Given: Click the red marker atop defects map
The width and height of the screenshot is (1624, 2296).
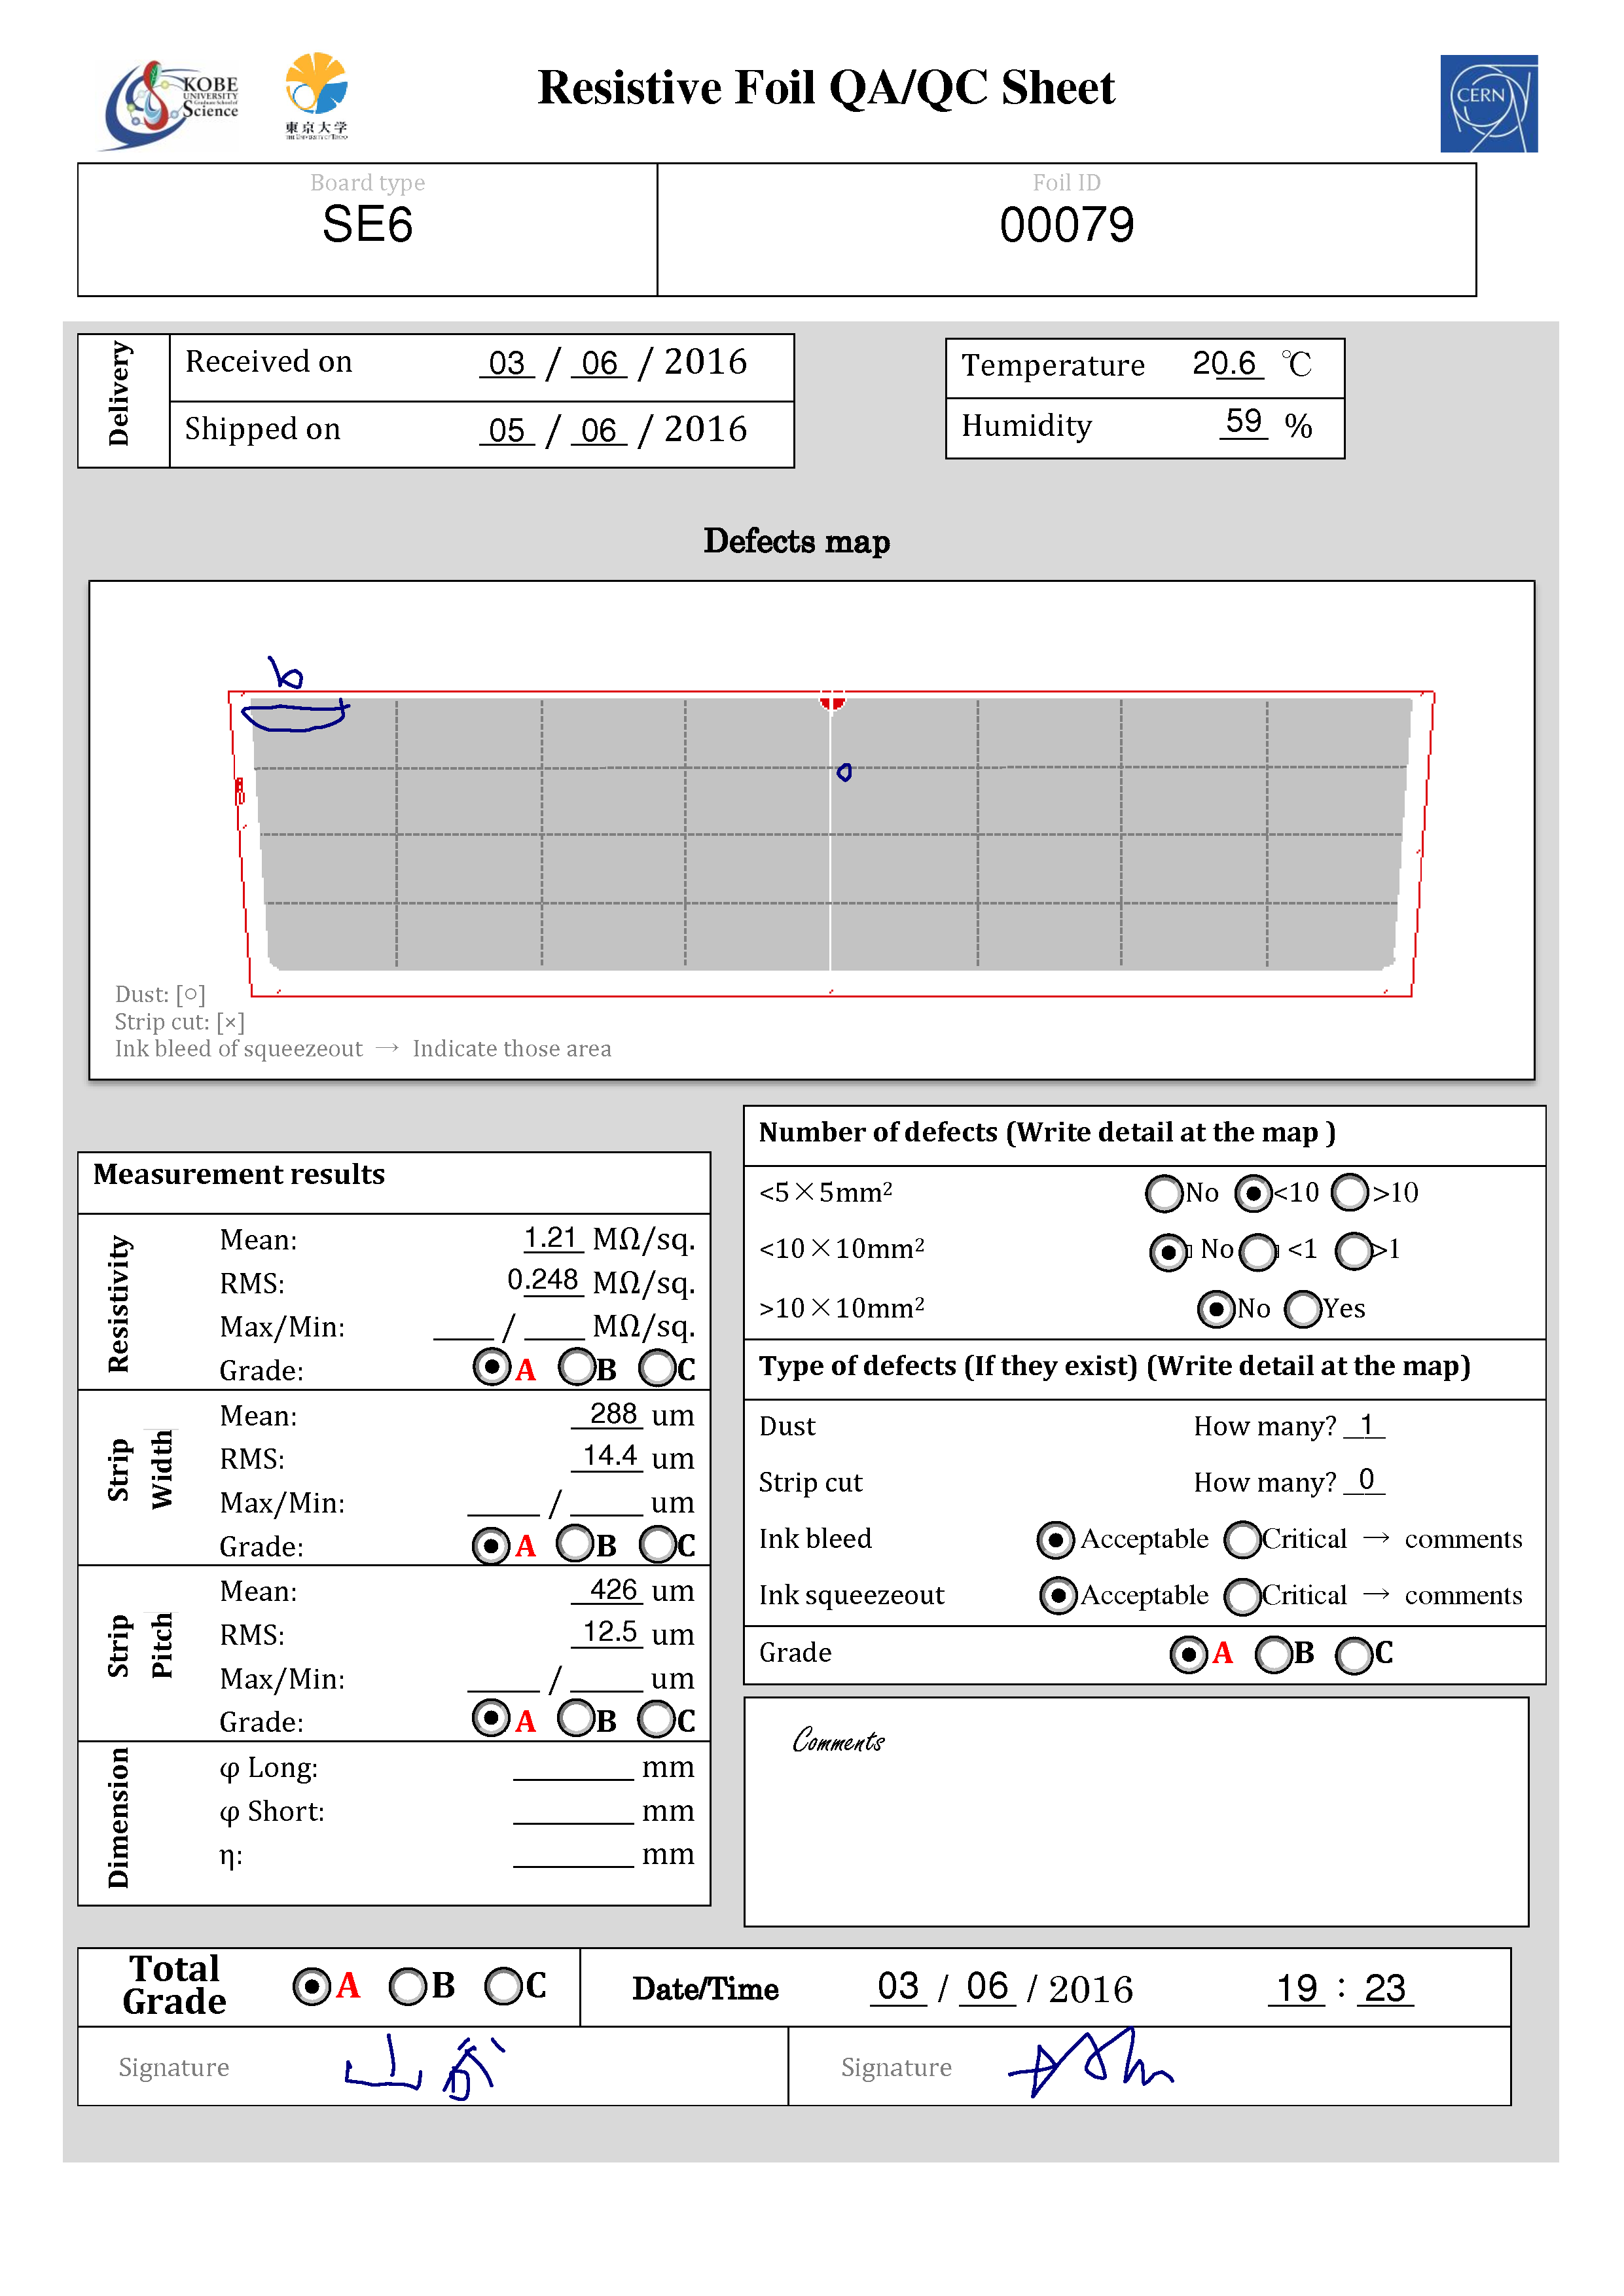Looking at the screenshot, I should point(832,700).
